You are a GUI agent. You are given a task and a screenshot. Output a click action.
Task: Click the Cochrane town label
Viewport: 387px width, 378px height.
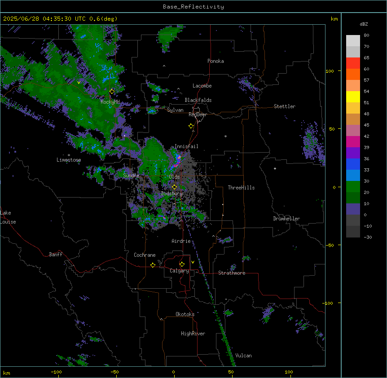pos(145,255)
